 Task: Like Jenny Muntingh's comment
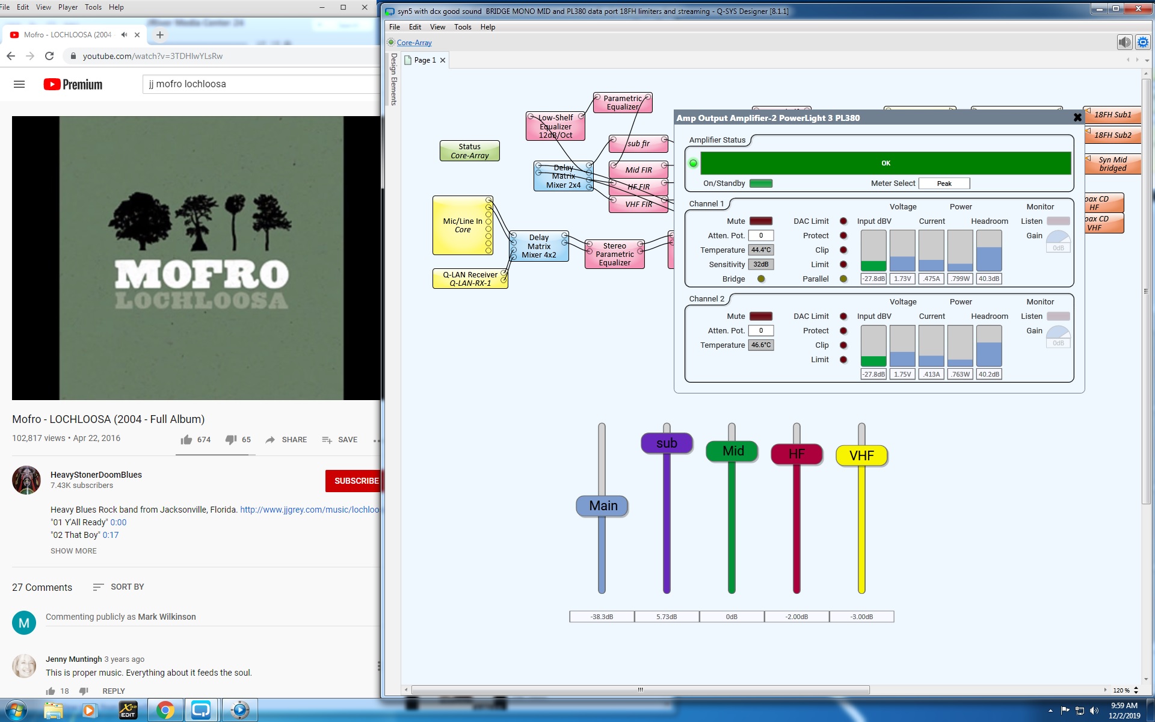tap(51, 691)
